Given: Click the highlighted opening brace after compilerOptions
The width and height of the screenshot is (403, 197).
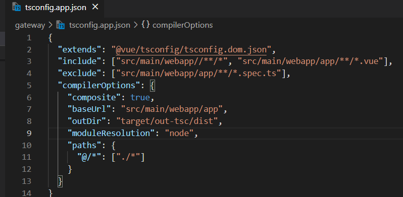Looking at the screenshot, I should 153,86.
